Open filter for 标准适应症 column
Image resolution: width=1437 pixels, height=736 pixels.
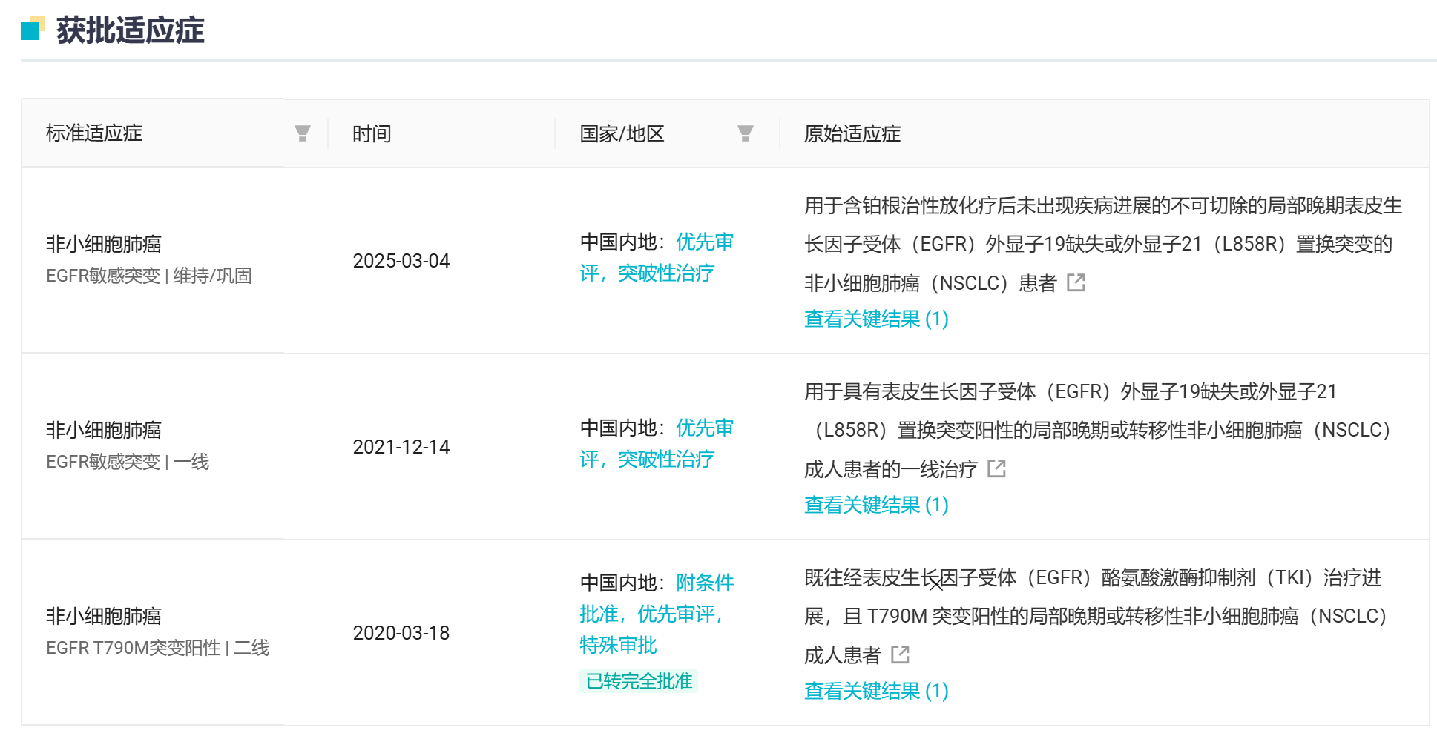(x=302, y=133)
